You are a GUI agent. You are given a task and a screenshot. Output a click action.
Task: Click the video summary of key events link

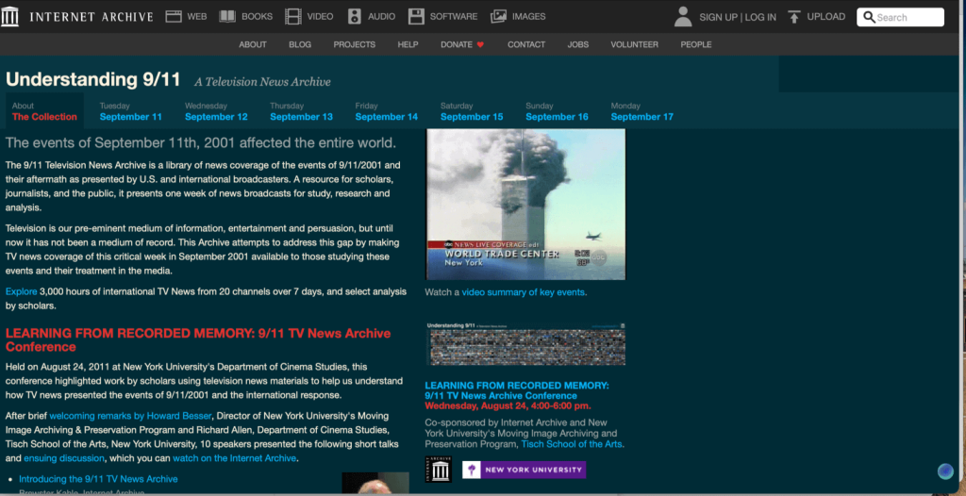coord(523,292)
